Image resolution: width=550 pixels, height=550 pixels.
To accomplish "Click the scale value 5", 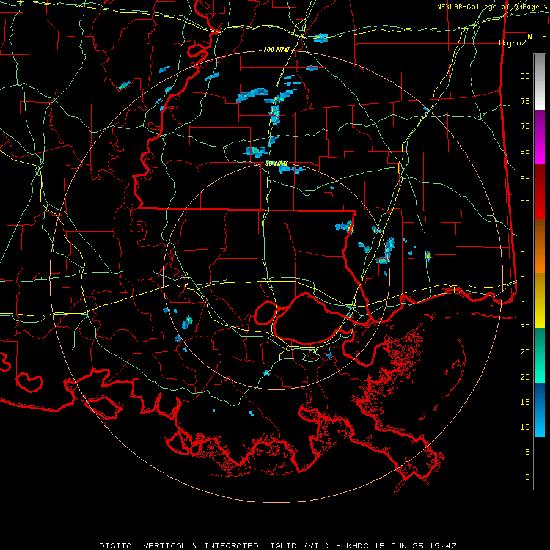I will coord(527,452).
